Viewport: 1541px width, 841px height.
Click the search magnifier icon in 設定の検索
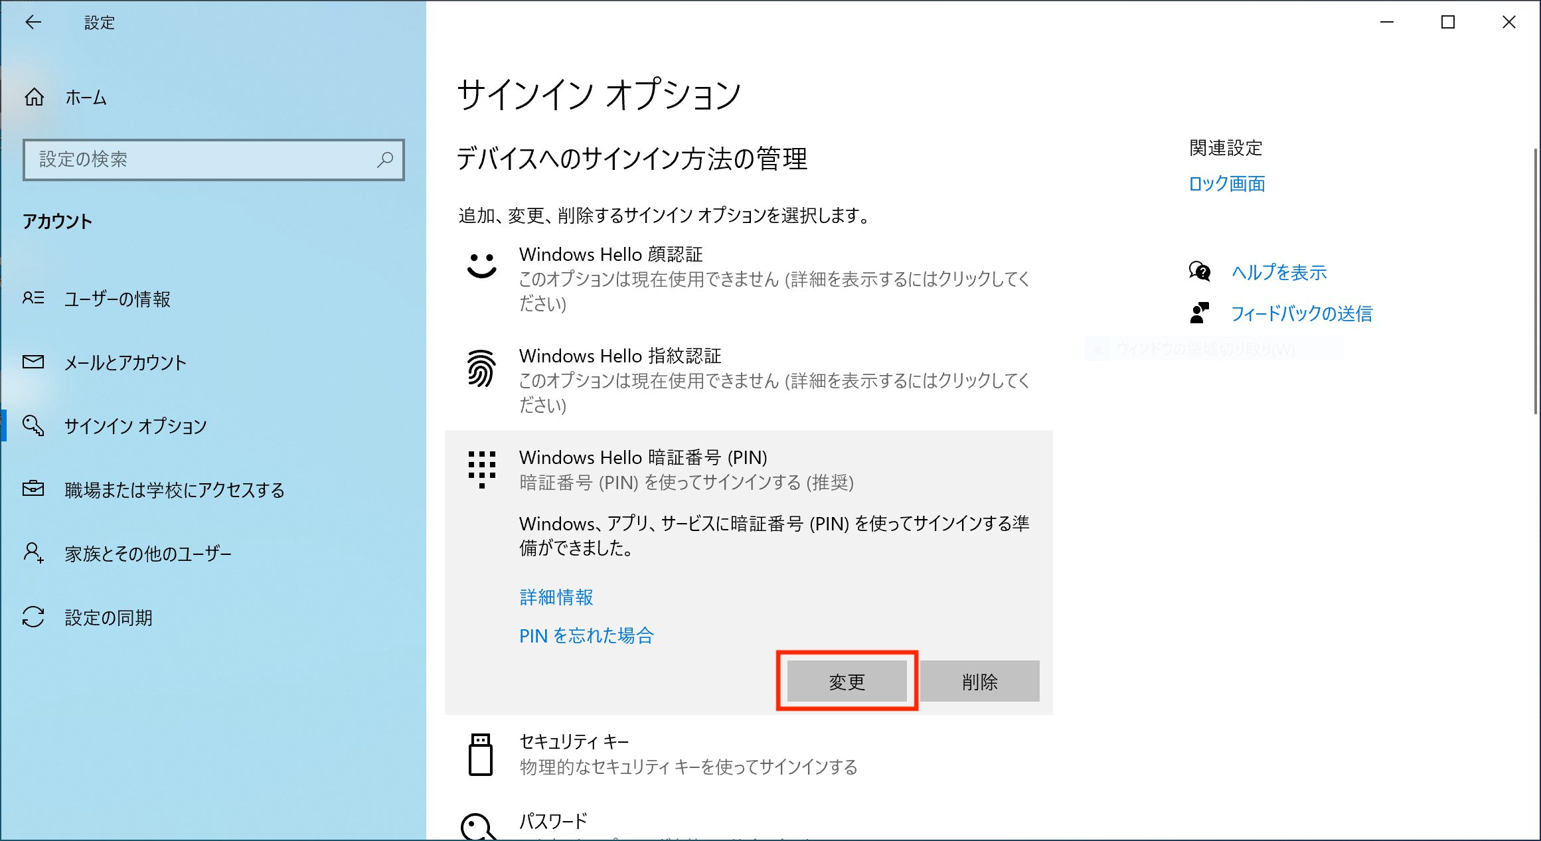pyautogui.click(x=385, y=159)
